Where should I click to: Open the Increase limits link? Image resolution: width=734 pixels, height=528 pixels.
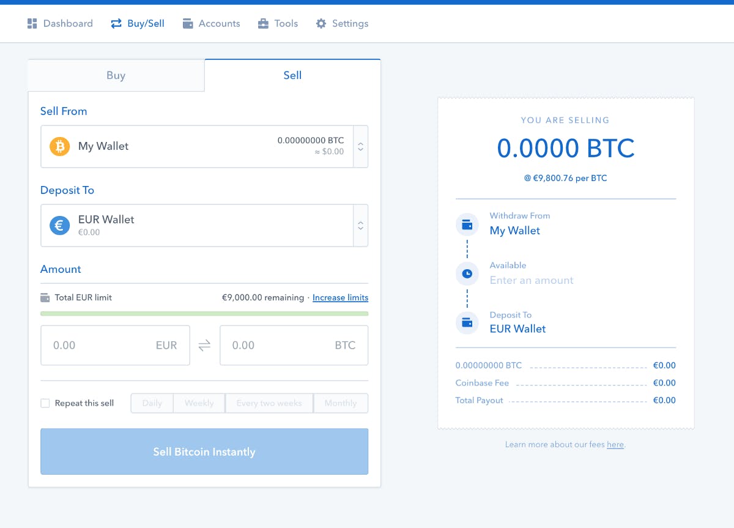click(x=340, y=297)
